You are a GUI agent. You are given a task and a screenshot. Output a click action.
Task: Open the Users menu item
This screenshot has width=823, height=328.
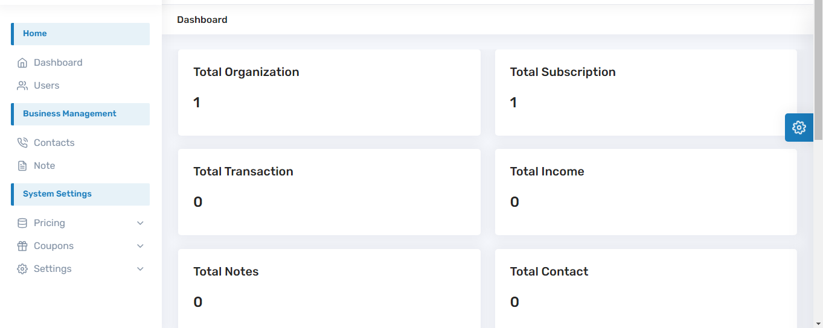pos(46,86)
